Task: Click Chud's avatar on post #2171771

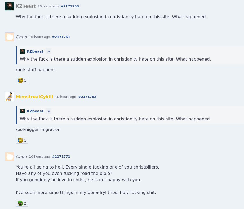Action: click(10, 156)
